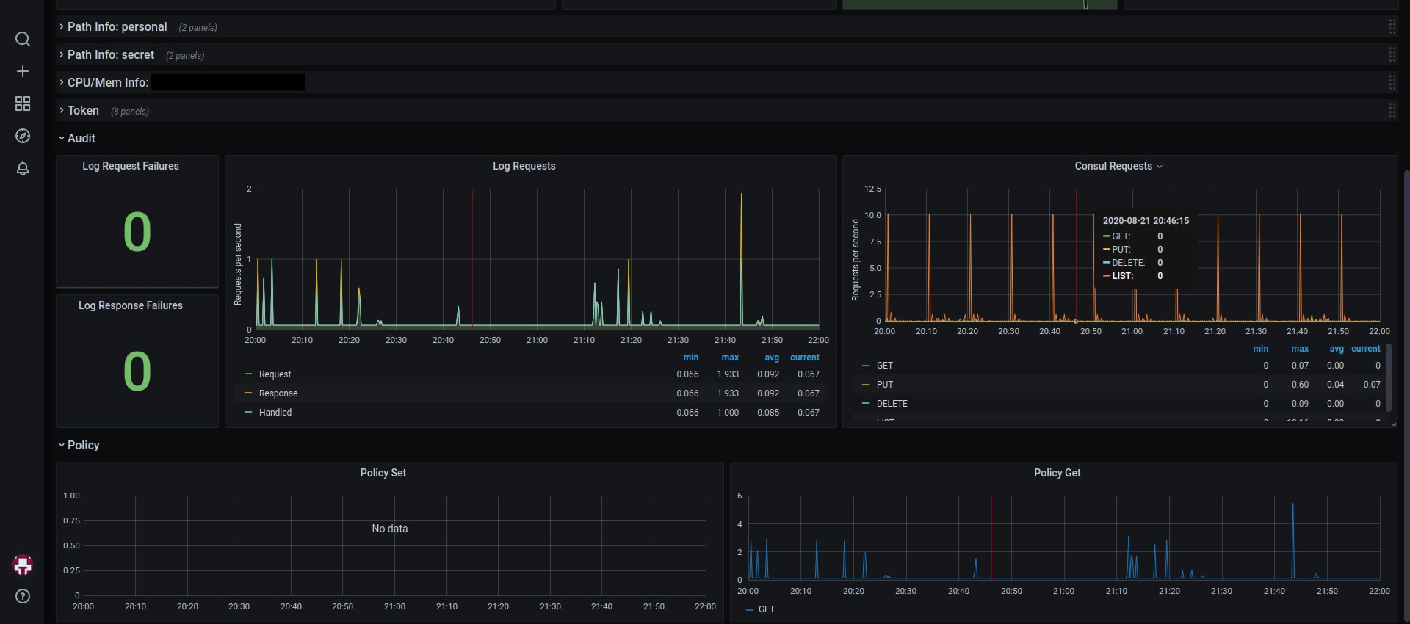The width and height of the screenshot is (1410, 624).
Task: Click the Policy Get panel title
Action: pos(1057,473)
